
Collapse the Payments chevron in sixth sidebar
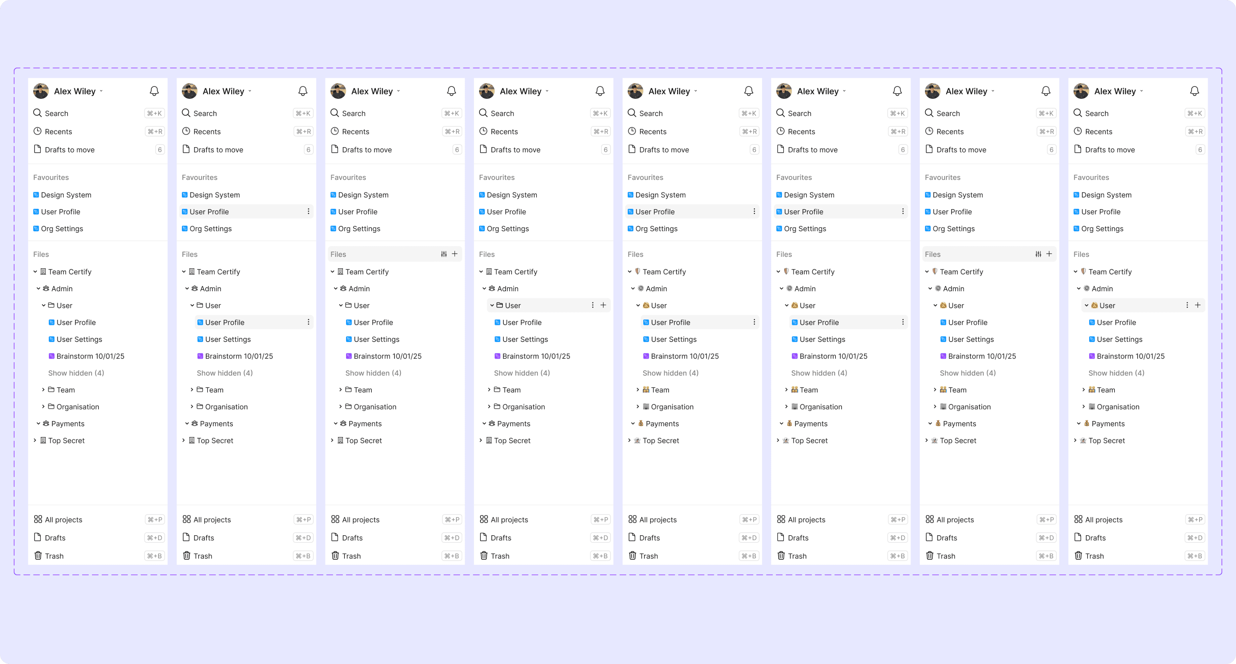[x=781, y=424]
